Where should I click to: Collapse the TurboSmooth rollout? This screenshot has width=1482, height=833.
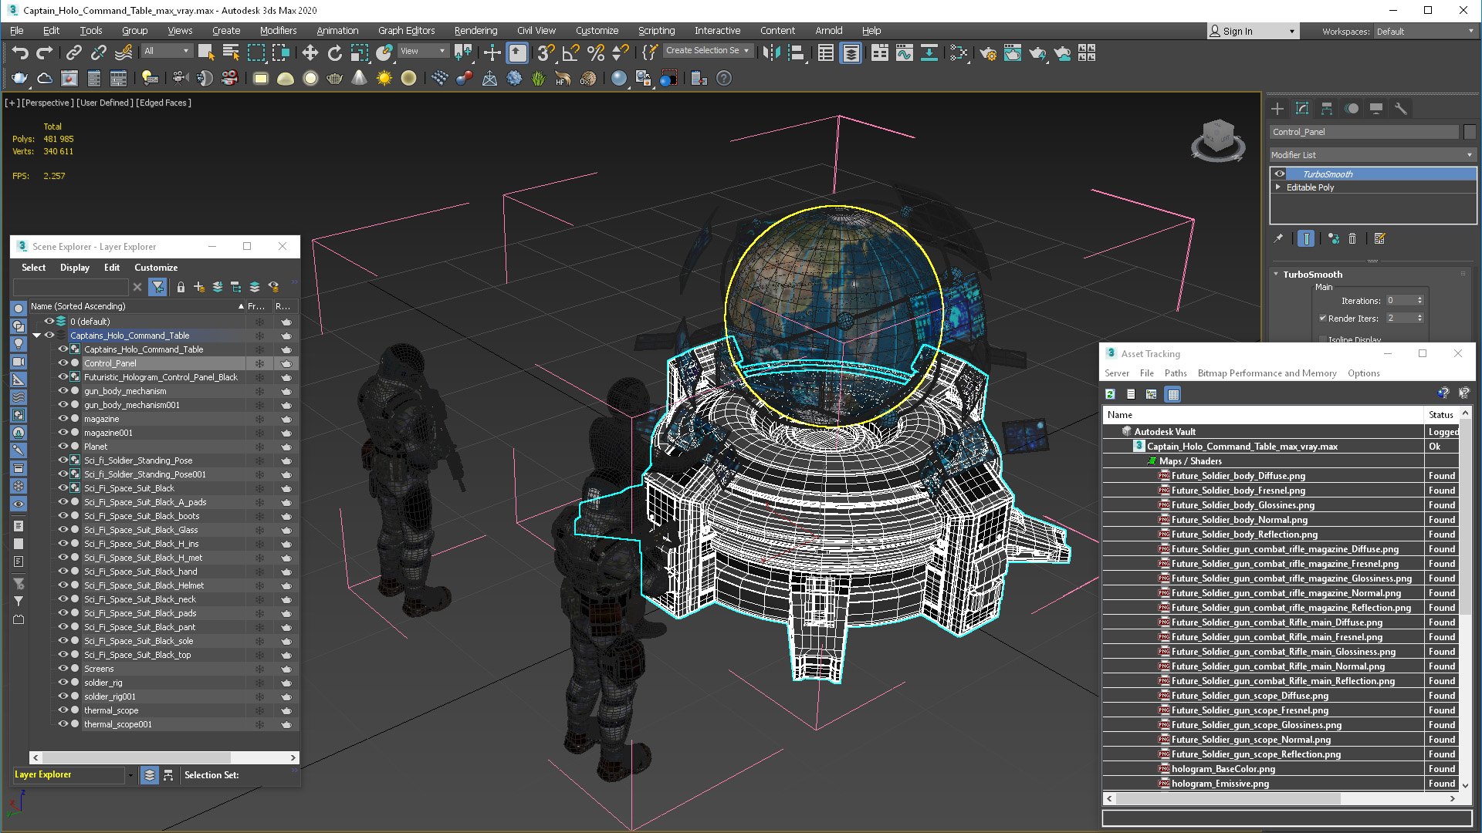[1276, 275]
